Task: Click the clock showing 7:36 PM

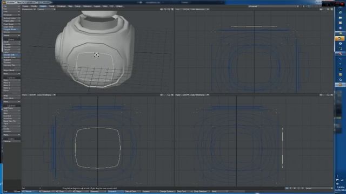Action: pos(341,188)
